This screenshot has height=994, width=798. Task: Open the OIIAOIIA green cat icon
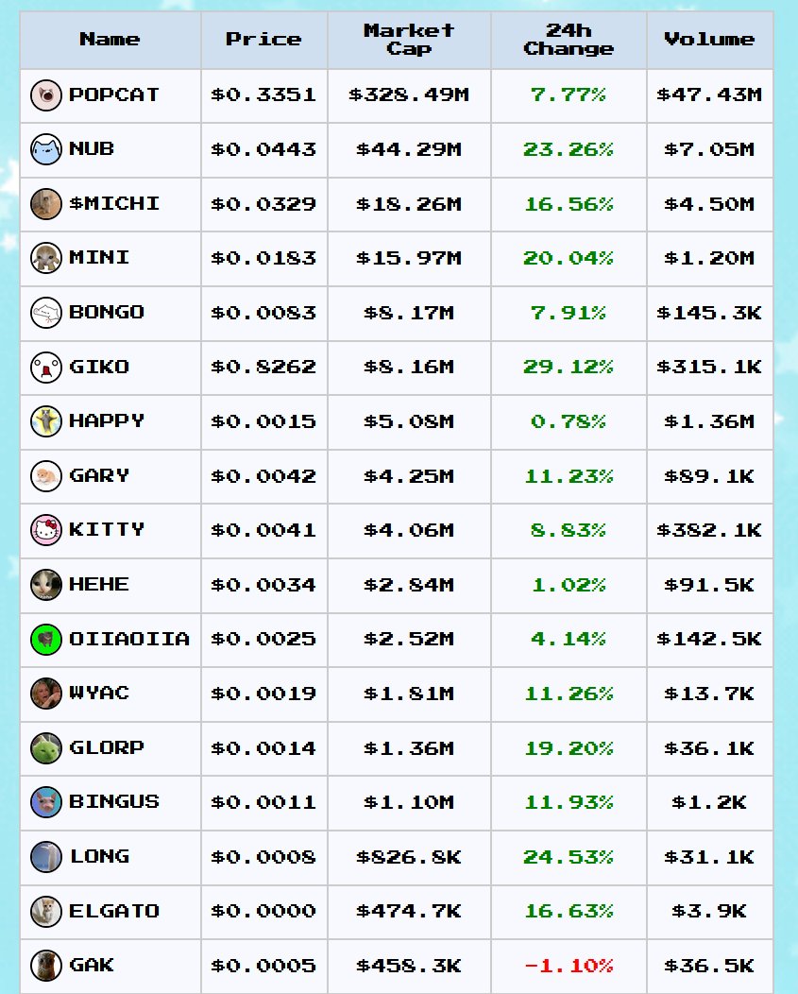pos(46,639)
